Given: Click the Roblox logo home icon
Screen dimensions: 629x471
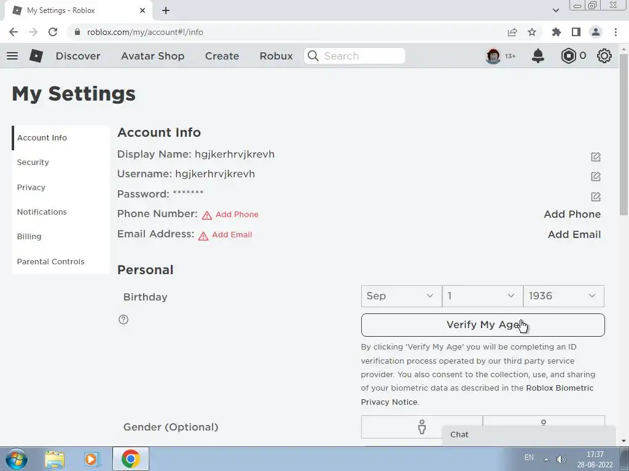Looking at the screenshot, I should pos(36,56).
